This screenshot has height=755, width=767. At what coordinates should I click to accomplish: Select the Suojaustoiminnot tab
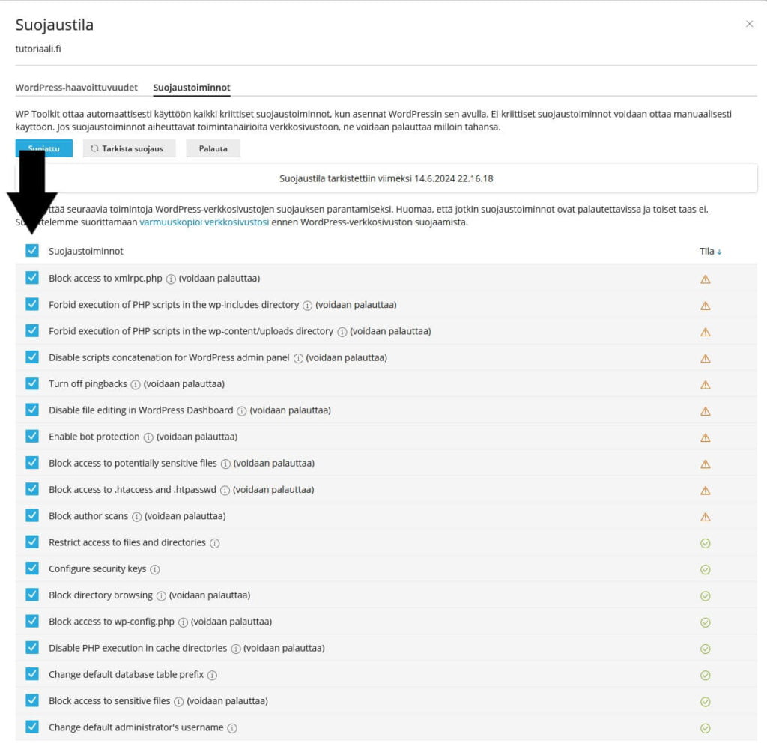192,88
